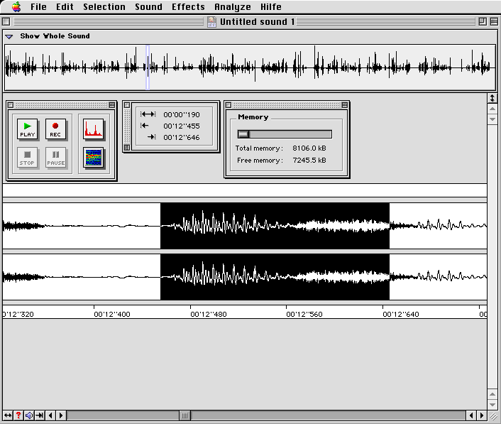The height and width of the screenshot is (424, 501).
Task: Click the document icon beside Untitled sound 1
Action: coord(211,22)
